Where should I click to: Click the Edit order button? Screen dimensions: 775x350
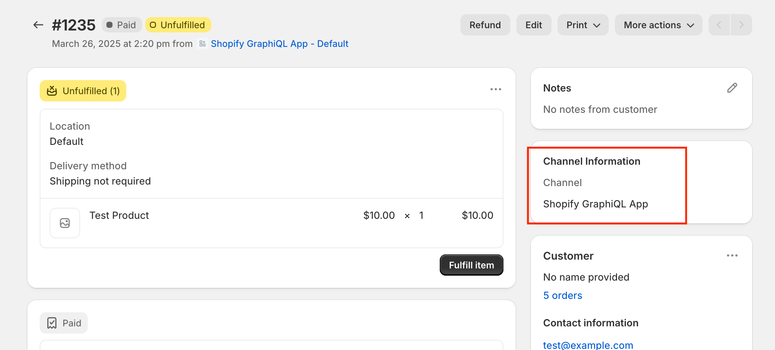(x=534, y=25)
